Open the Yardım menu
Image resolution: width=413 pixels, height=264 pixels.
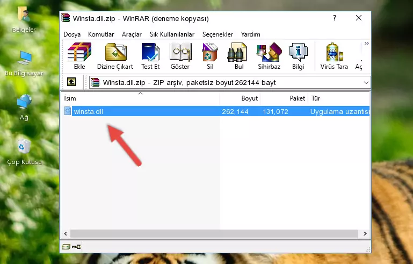pyautogui.click(x=250, y=34)
